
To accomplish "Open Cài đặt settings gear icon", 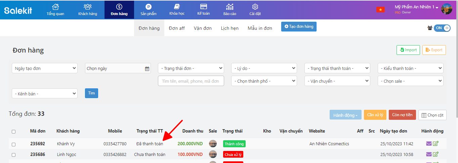I will (x=255, y=7).
